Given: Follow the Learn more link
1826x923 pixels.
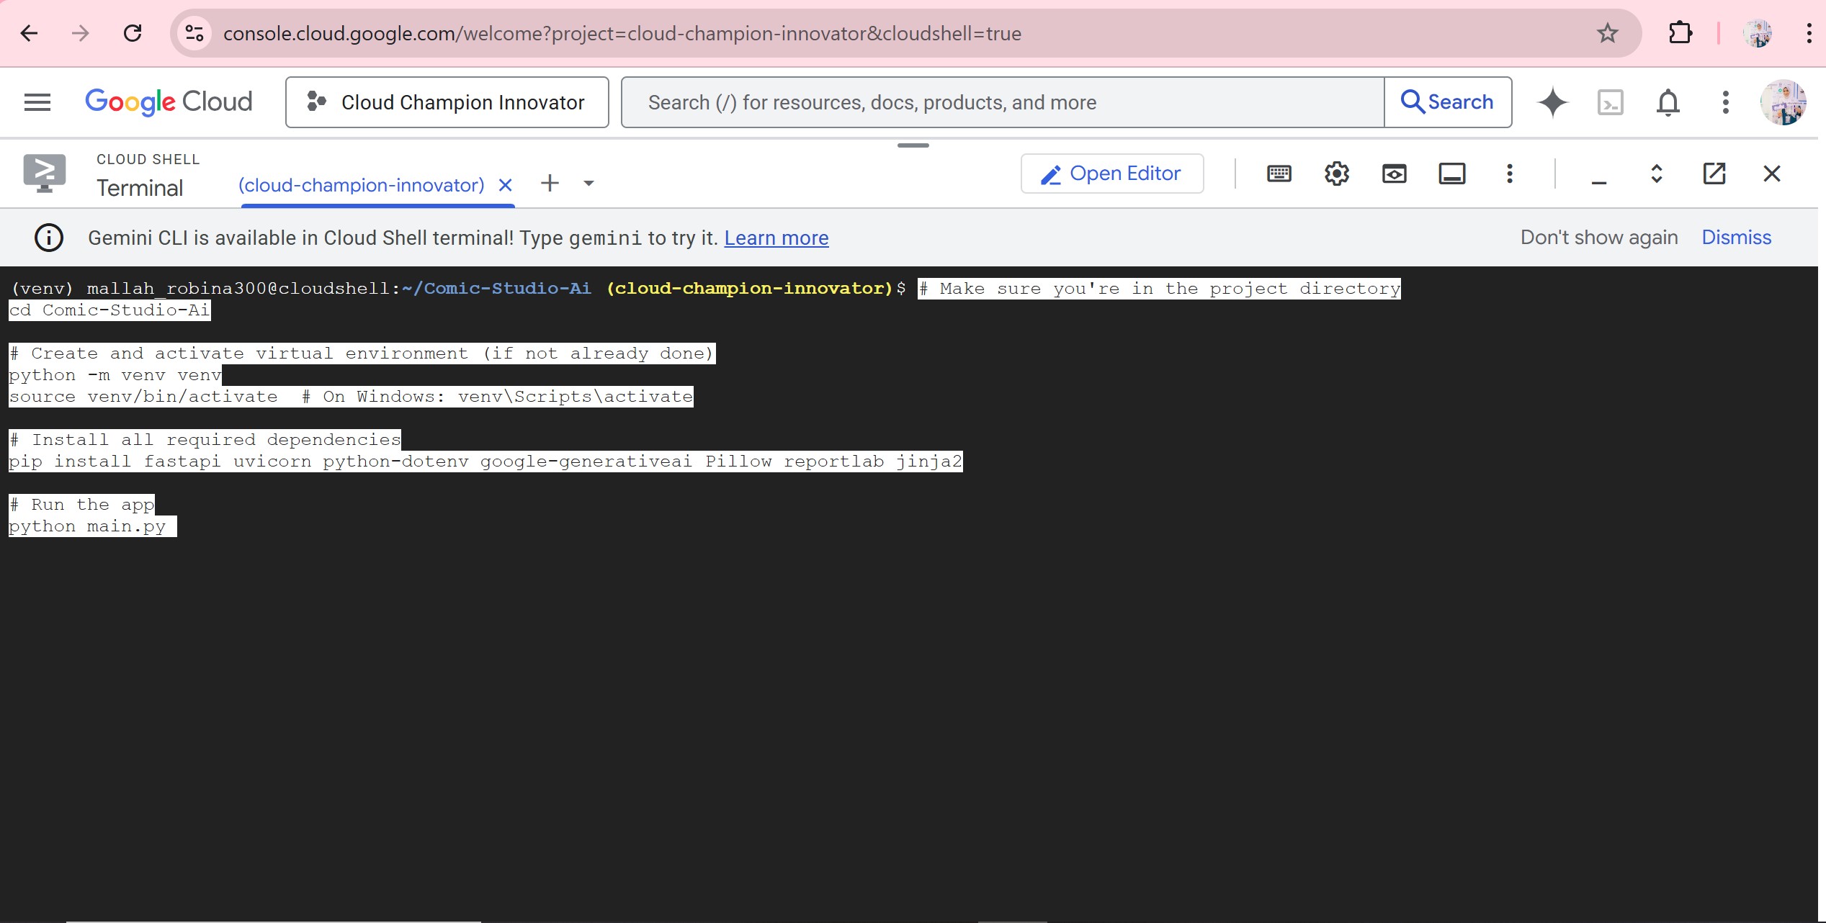Looking at the screenshot, I should point(776,238).
